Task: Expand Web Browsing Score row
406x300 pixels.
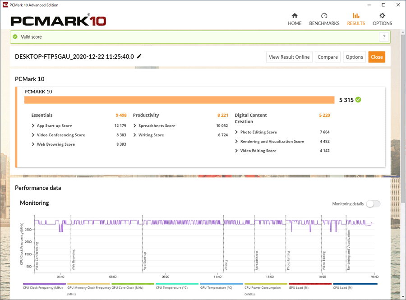Action: [33, 144]
